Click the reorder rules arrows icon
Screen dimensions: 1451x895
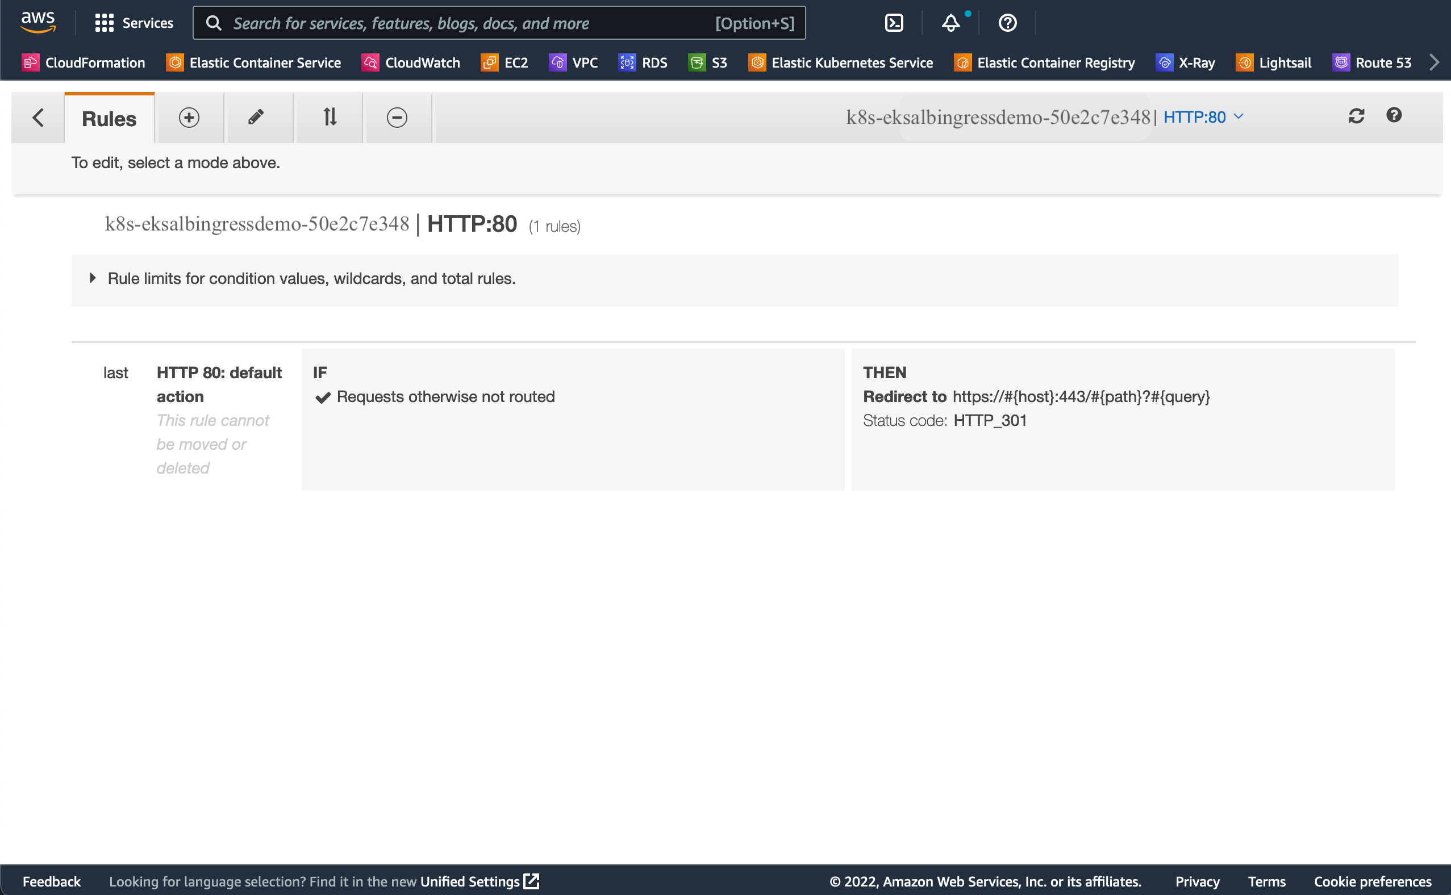coord(330,117)
